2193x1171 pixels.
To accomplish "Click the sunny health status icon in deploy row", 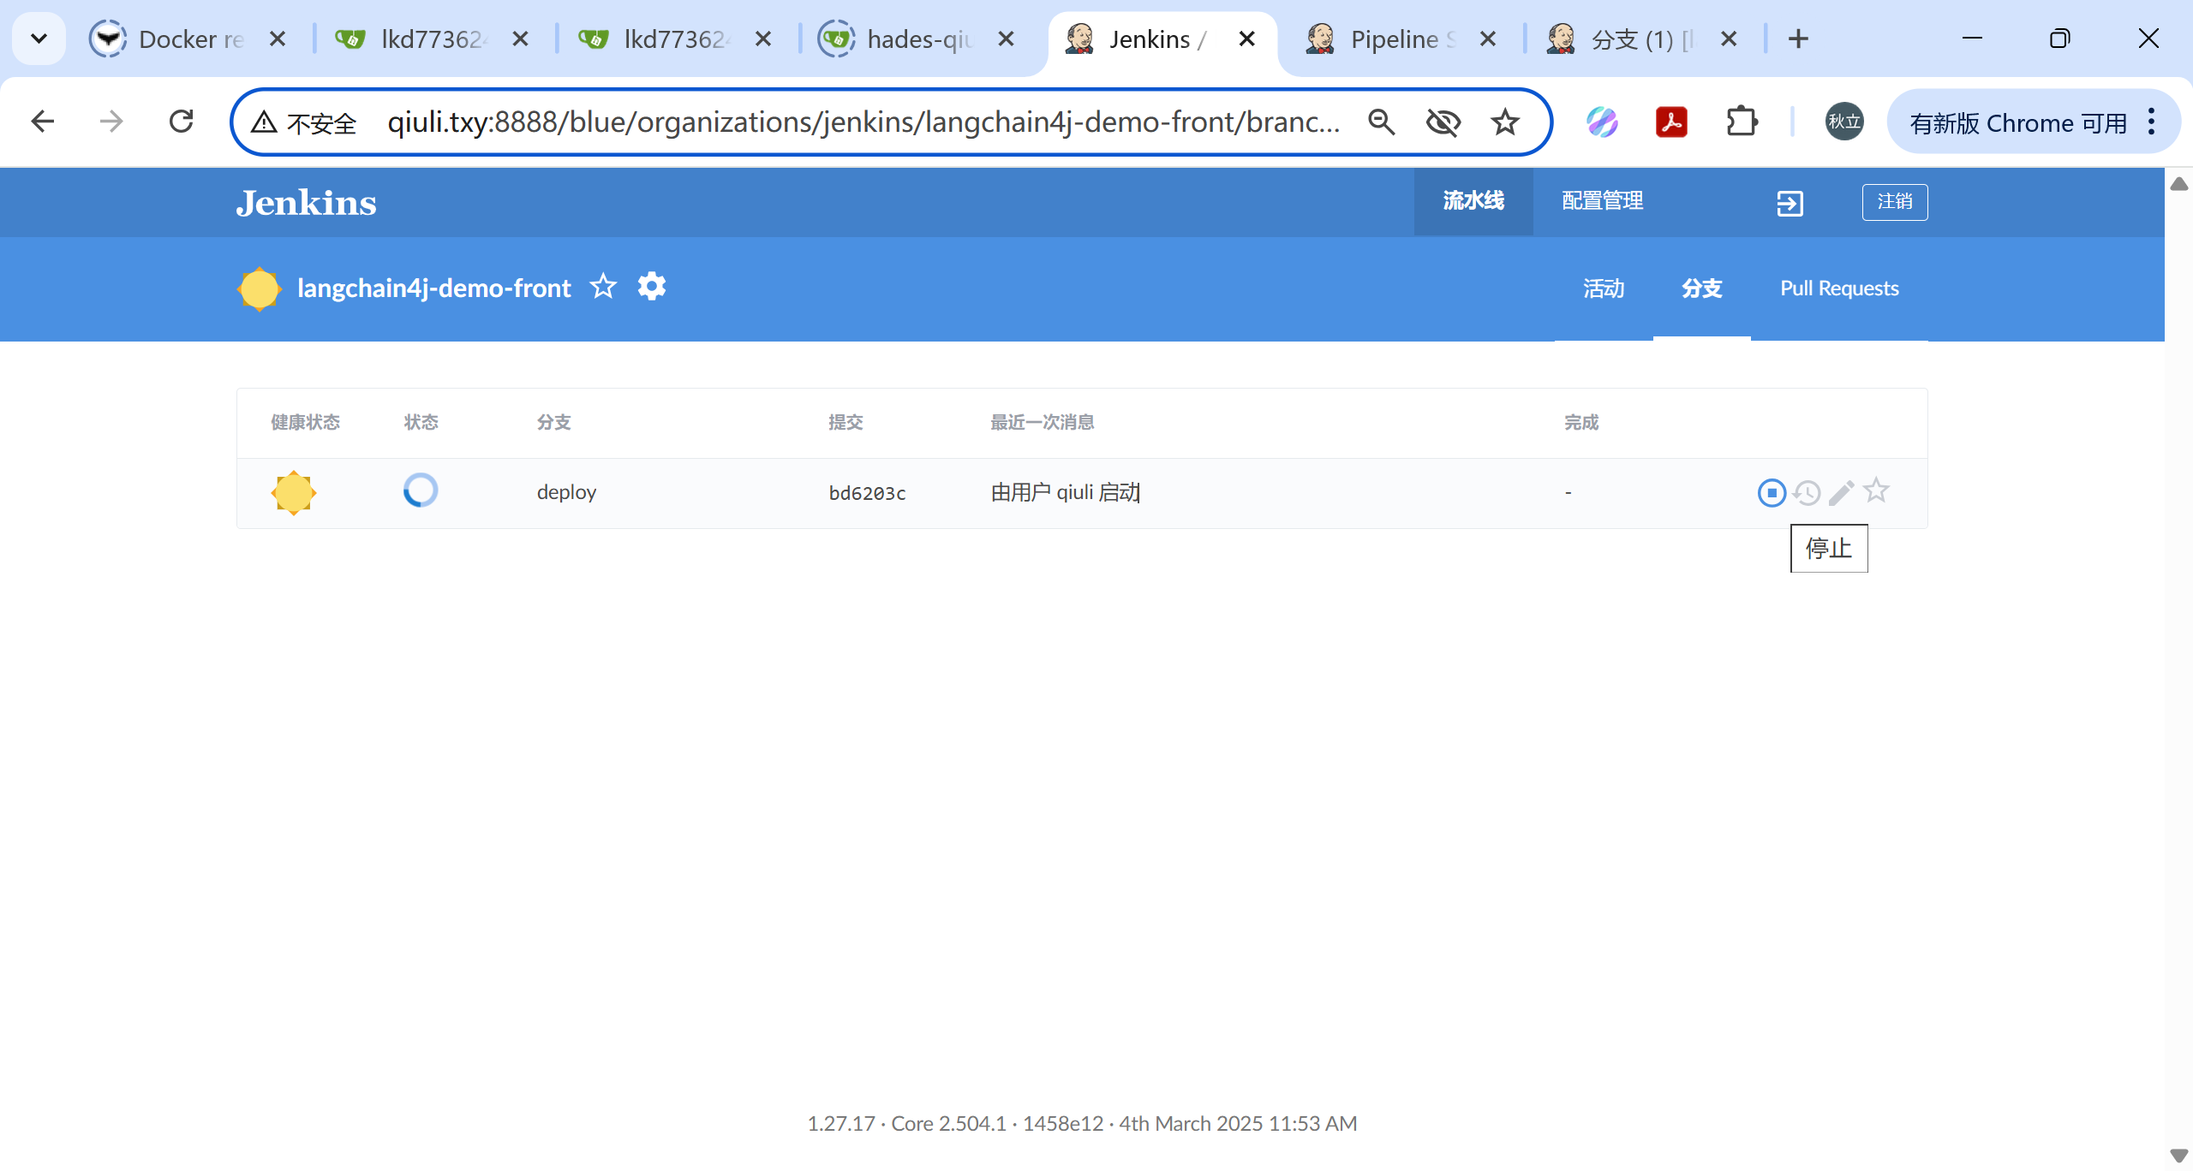I will click(x=293, y=492).
